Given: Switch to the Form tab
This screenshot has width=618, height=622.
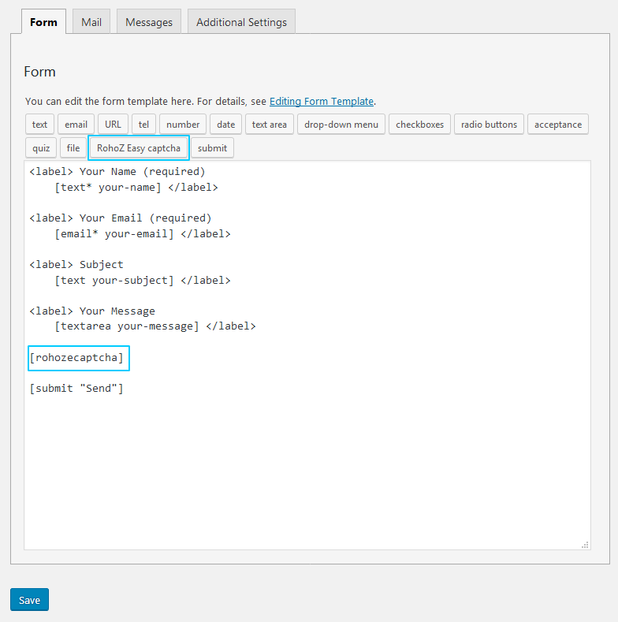Looking at the screenshot, I should [x=43, y=22].
